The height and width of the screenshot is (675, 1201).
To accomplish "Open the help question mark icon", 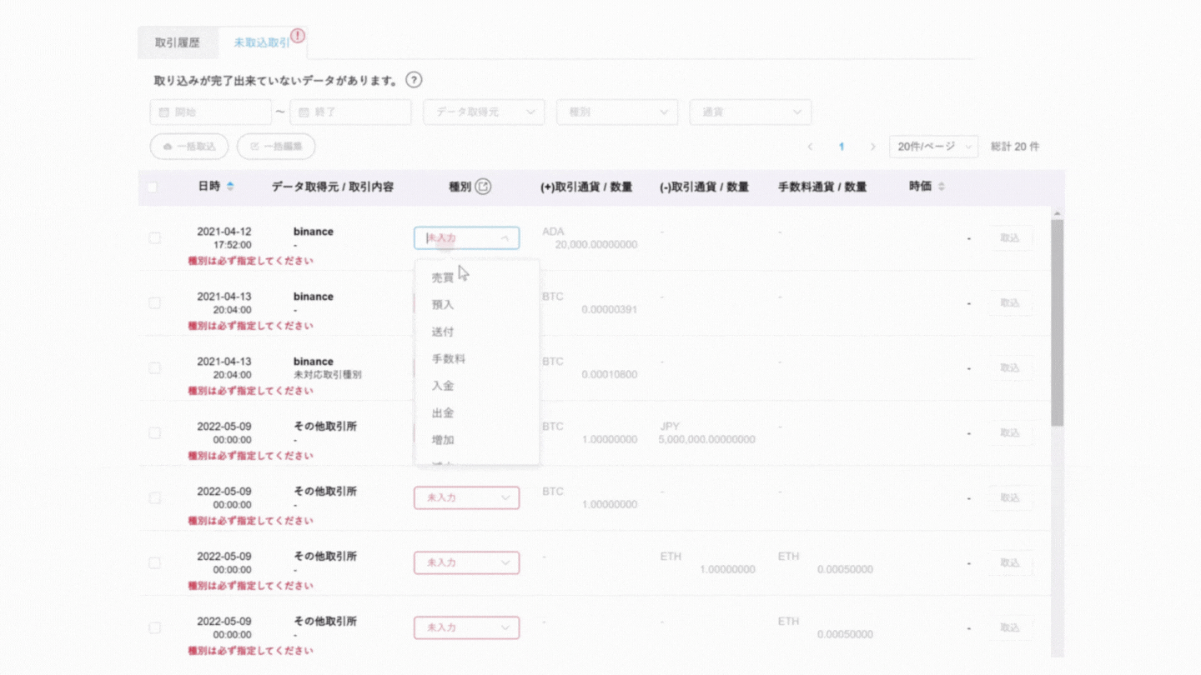I will click(x=414, y=81).
